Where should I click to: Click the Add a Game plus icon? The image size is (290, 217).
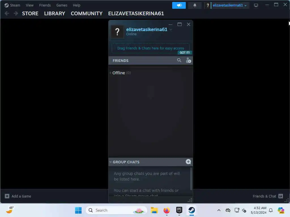pyautogui.click(x=7, y=196)
